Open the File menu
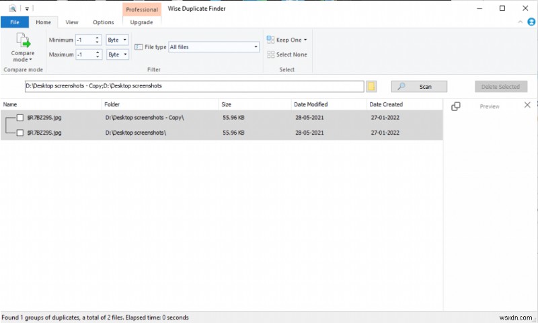 (x=15, y=22)
